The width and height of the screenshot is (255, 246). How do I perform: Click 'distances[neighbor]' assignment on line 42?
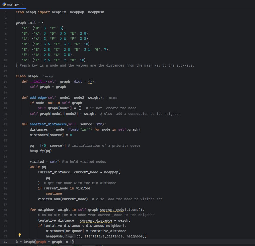pos(65,231)
